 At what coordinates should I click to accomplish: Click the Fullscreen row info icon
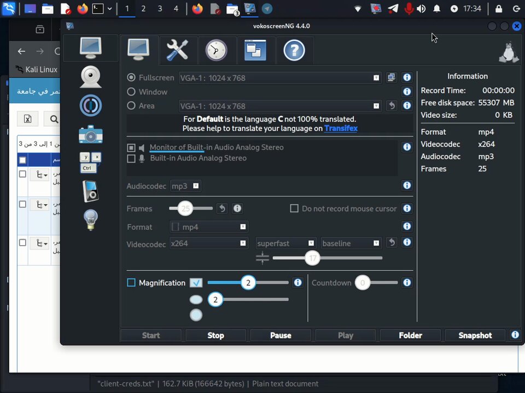[x=407, y=78]
